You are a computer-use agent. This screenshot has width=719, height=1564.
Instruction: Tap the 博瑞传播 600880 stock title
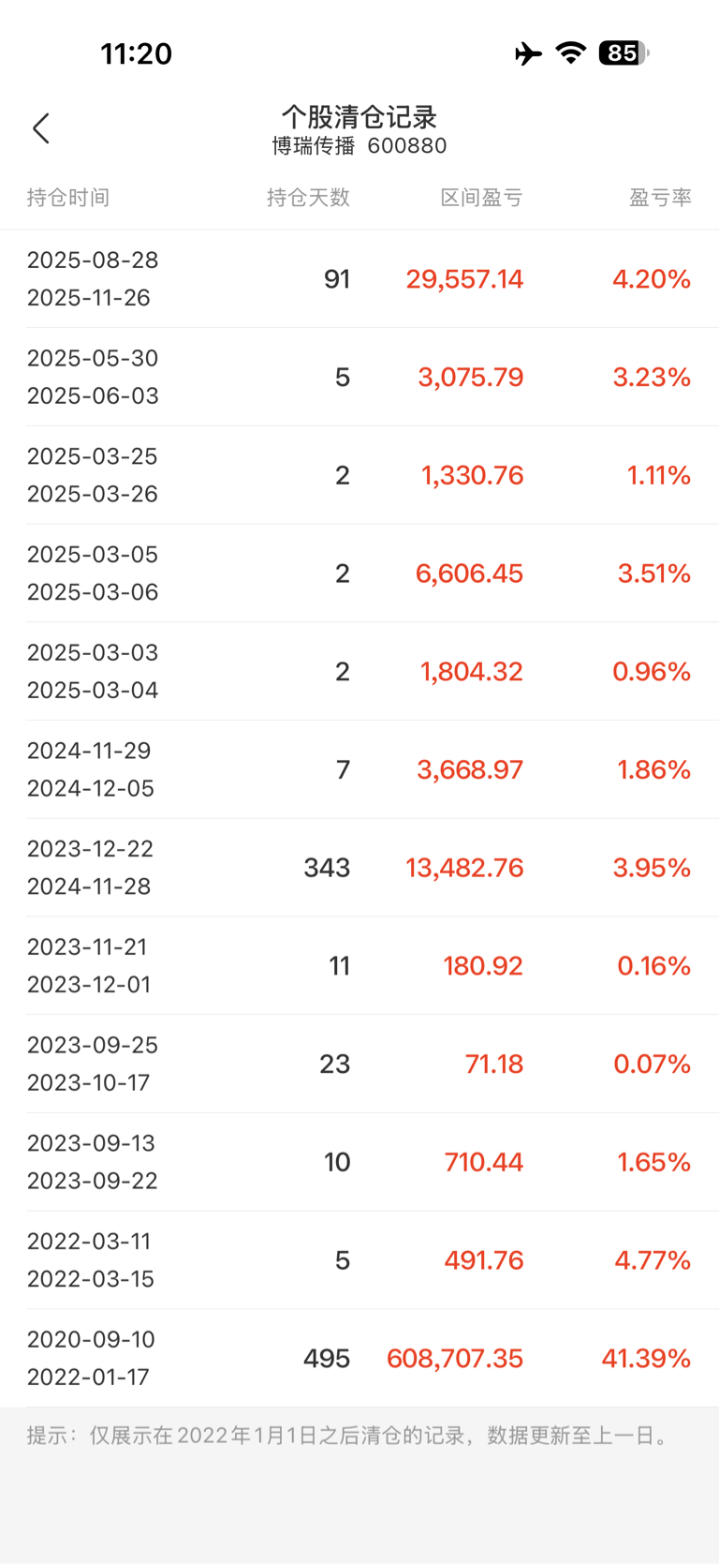point(359,146)
